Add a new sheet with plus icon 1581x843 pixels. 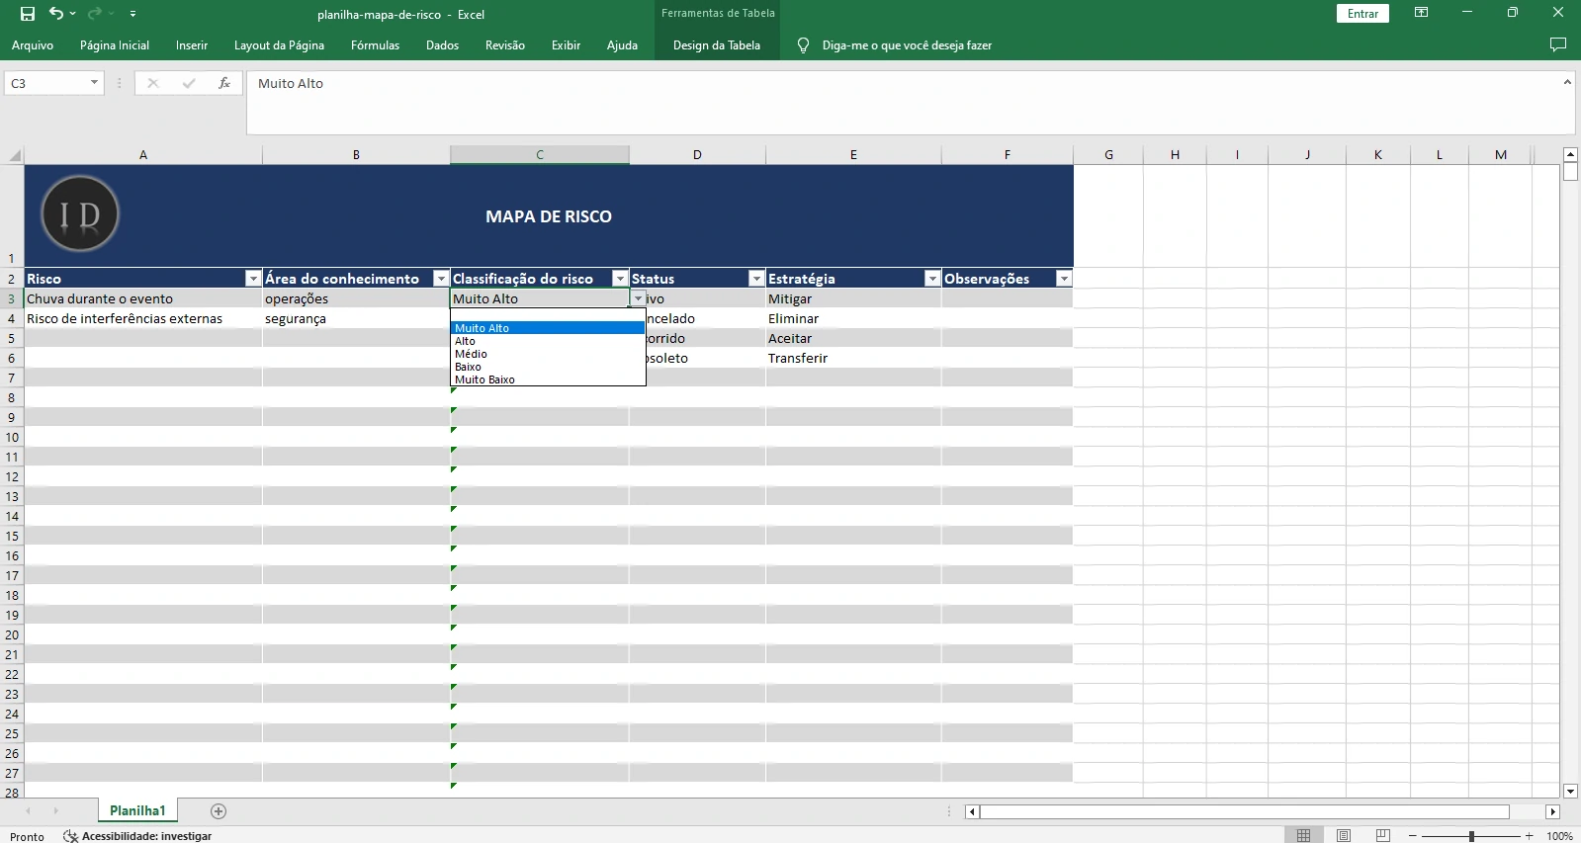pos(219,811)
